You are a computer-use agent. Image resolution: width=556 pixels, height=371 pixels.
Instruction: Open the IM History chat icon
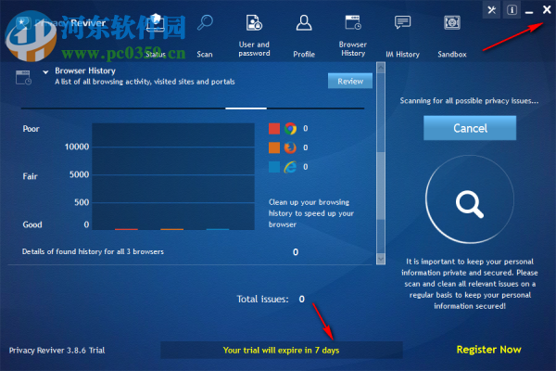coord(402,22)
